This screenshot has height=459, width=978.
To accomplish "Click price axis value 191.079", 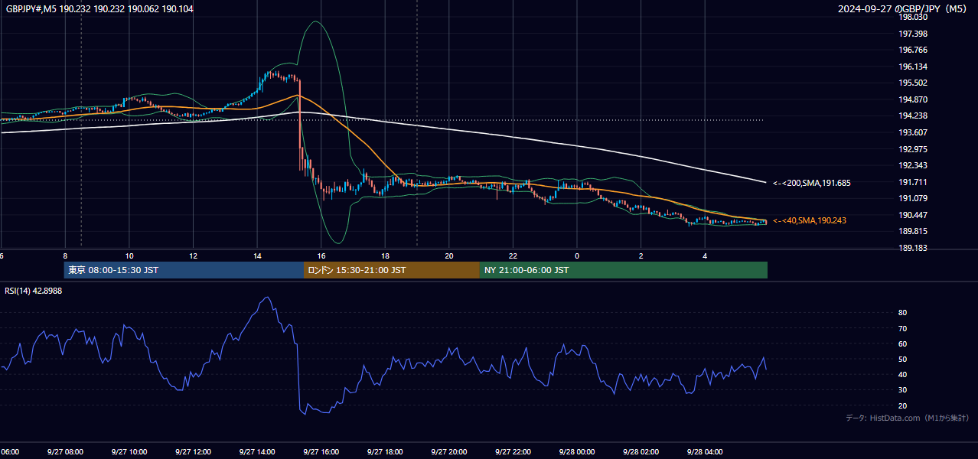I will click(912, 198).
